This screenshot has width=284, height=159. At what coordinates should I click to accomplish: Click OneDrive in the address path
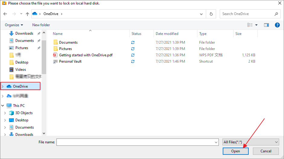(51, 14)
